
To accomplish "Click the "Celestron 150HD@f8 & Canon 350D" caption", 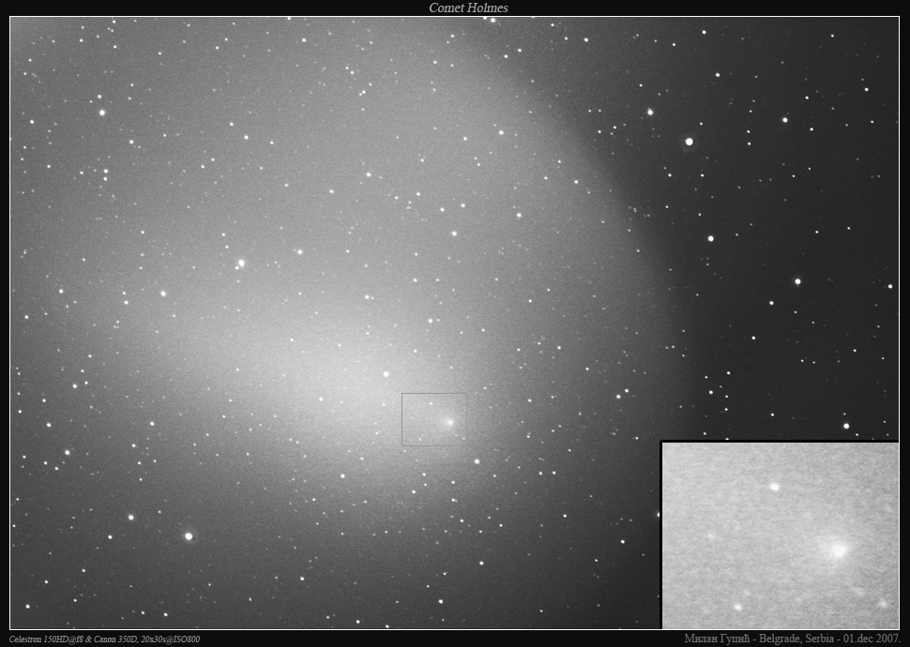I will pyautogui.click(x=73, y=639).
